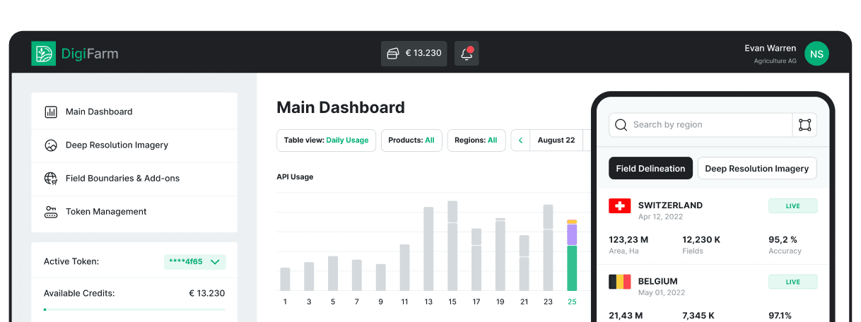The width and height of the screenshot is (861, 322).
Task: Click the chart bar for day 23
Action: click(548, 248)
